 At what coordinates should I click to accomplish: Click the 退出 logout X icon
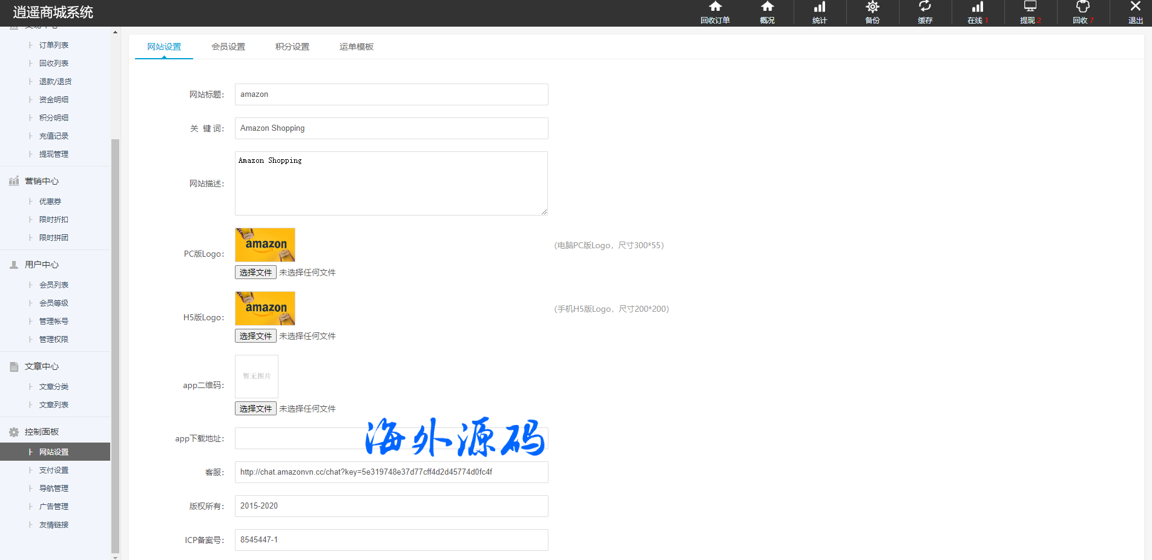(x=1135, y=7)
